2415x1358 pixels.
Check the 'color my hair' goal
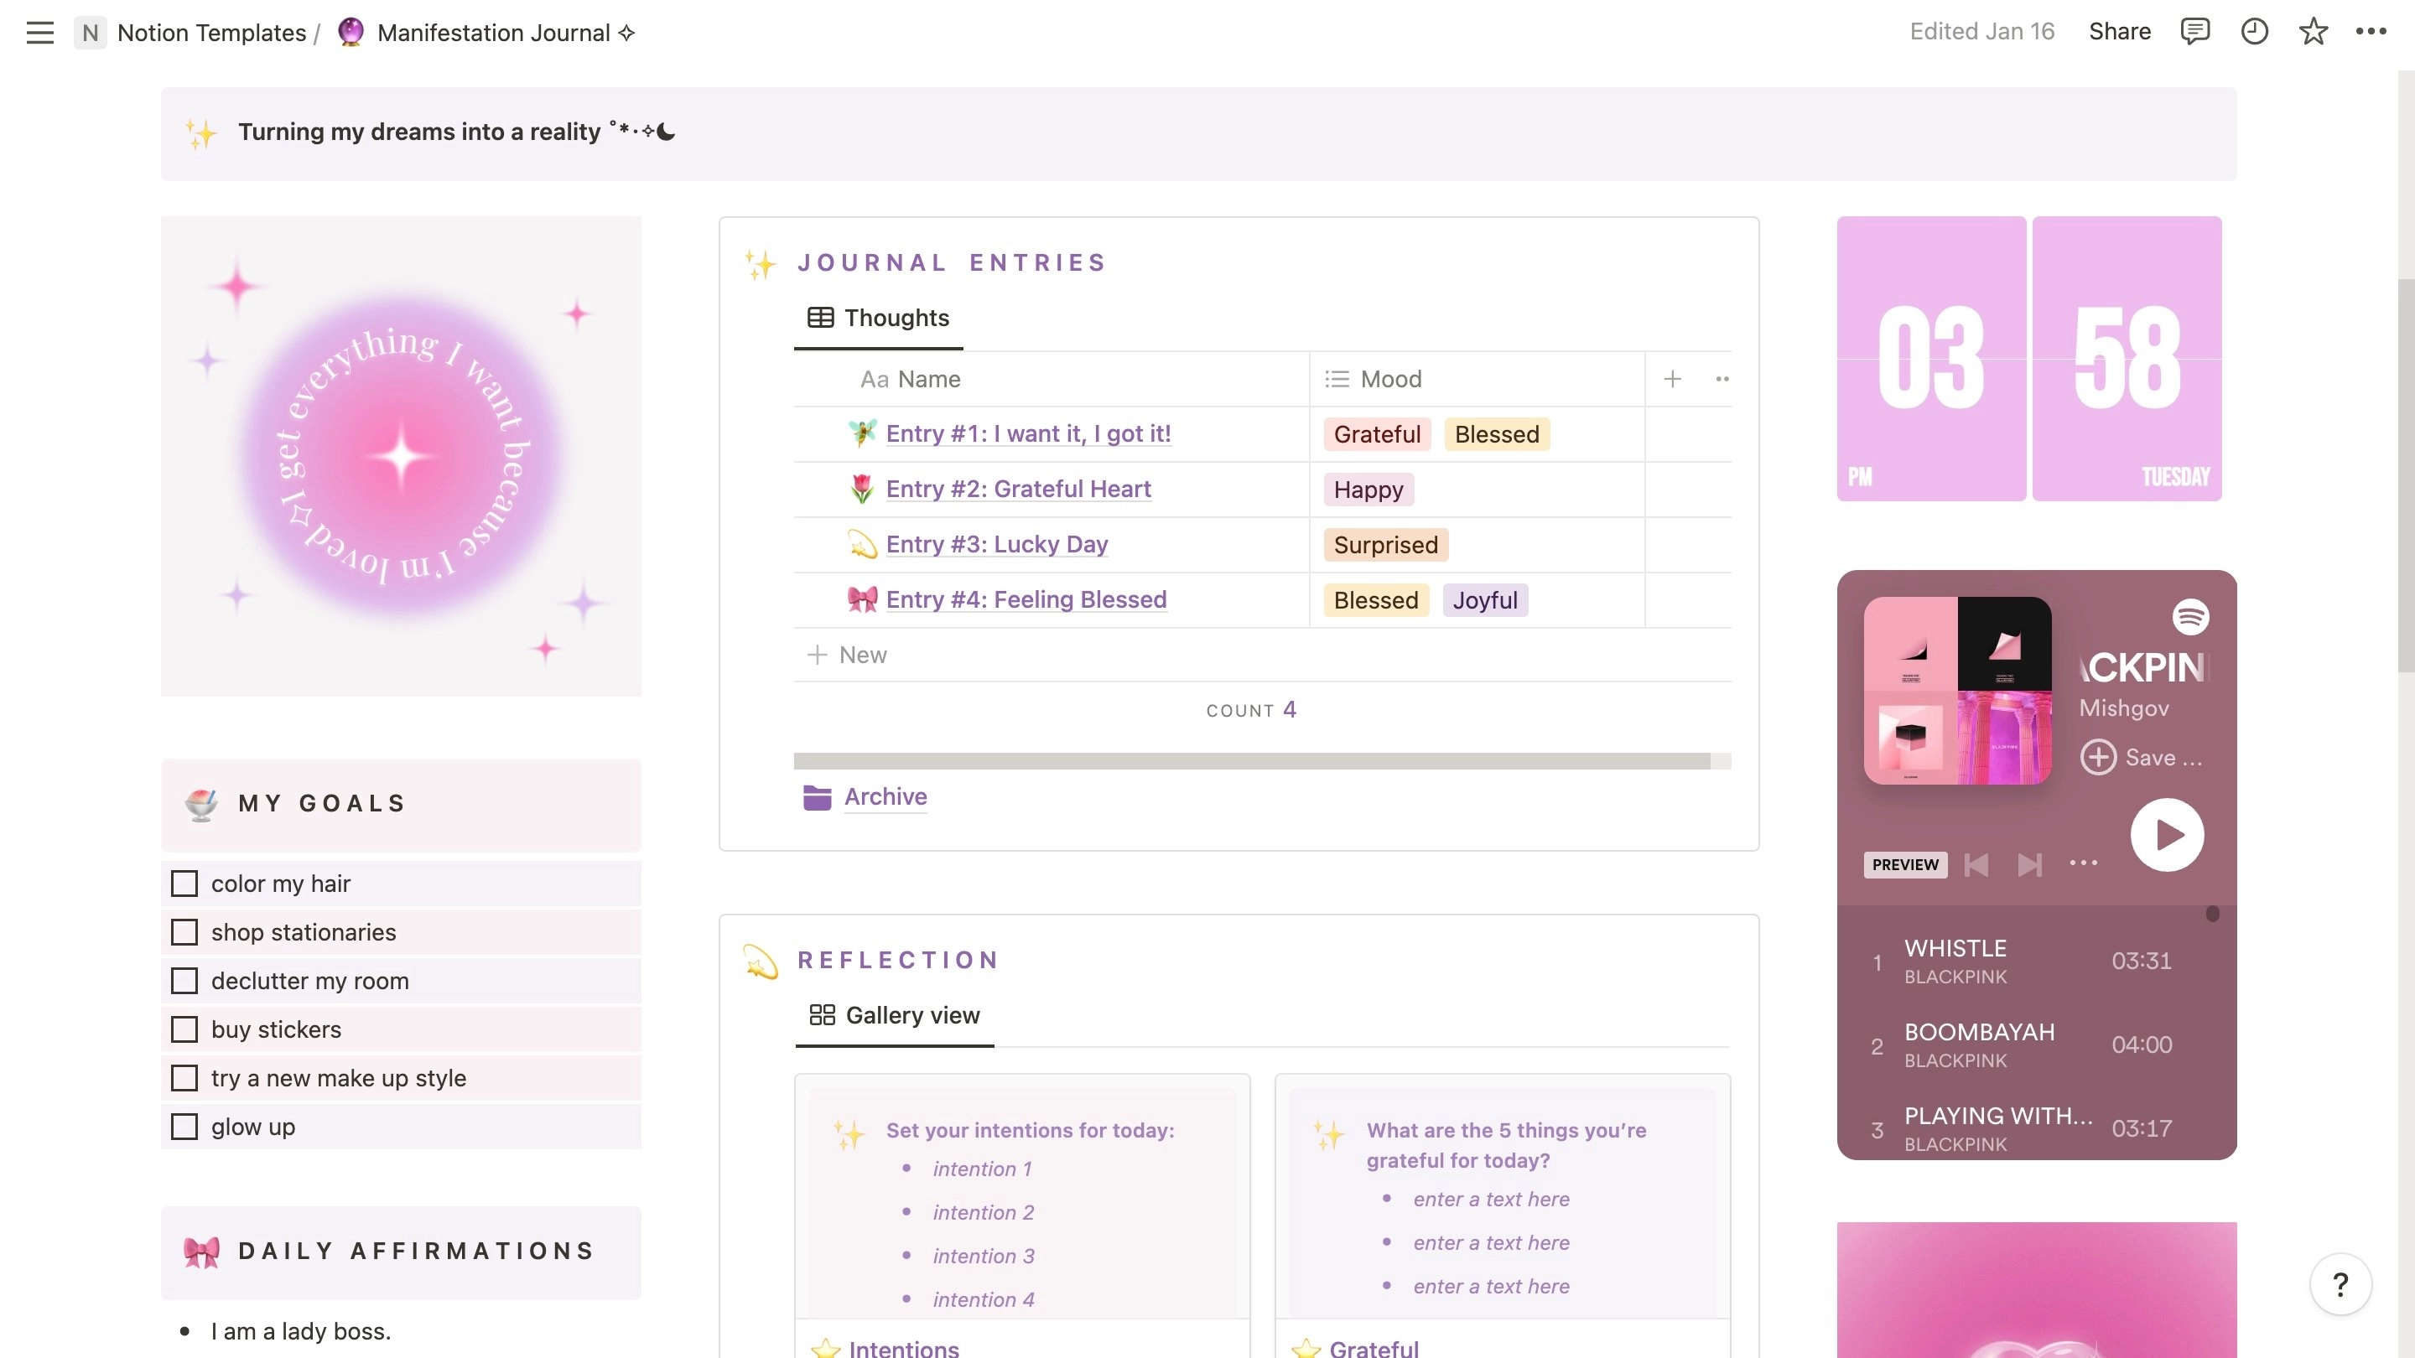pyautogui.click(x=184, y=884)
